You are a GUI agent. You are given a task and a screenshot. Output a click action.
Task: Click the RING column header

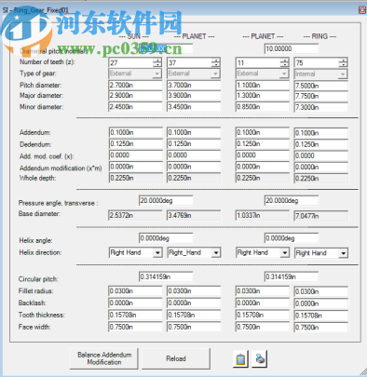(x=319, y=36)
